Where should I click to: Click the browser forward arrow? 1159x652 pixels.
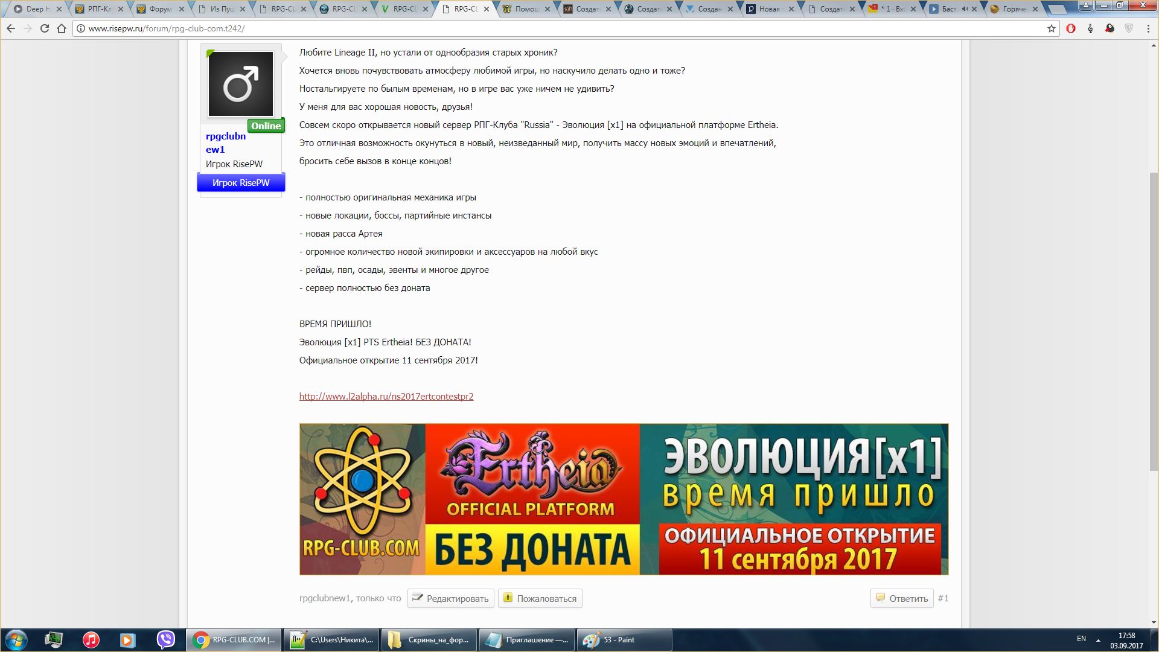point(28,28)
